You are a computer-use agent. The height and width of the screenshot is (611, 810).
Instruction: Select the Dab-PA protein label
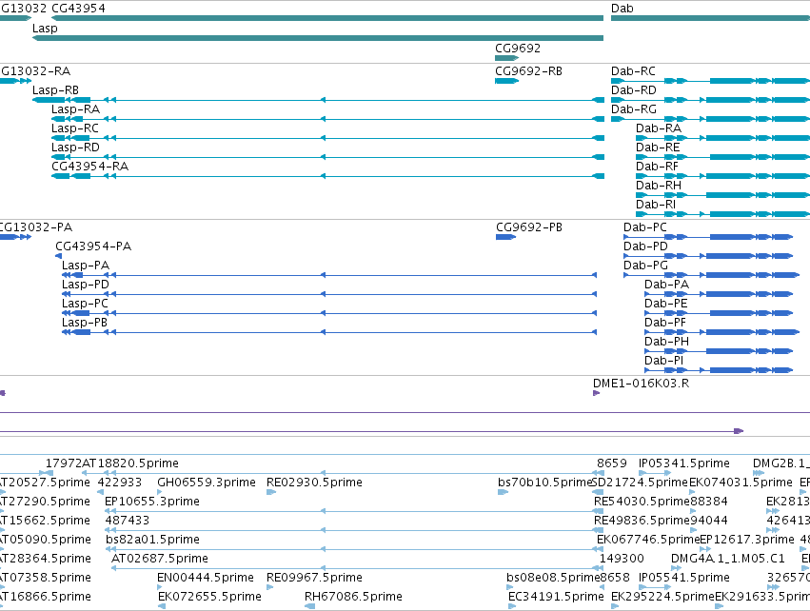tap(667, 285)
